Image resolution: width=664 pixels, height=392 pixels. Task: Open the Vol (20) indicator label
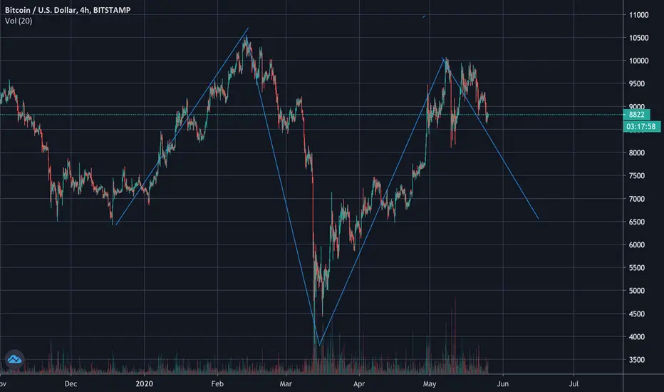coord(19,21)
